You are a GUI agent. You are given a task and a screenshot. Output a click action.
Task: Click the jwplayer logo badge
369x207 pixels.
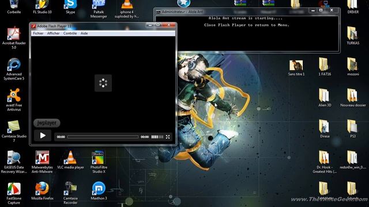coord(47,122)
